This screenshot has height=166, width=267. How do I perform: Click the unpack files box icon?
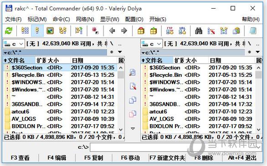click(154, 31)
